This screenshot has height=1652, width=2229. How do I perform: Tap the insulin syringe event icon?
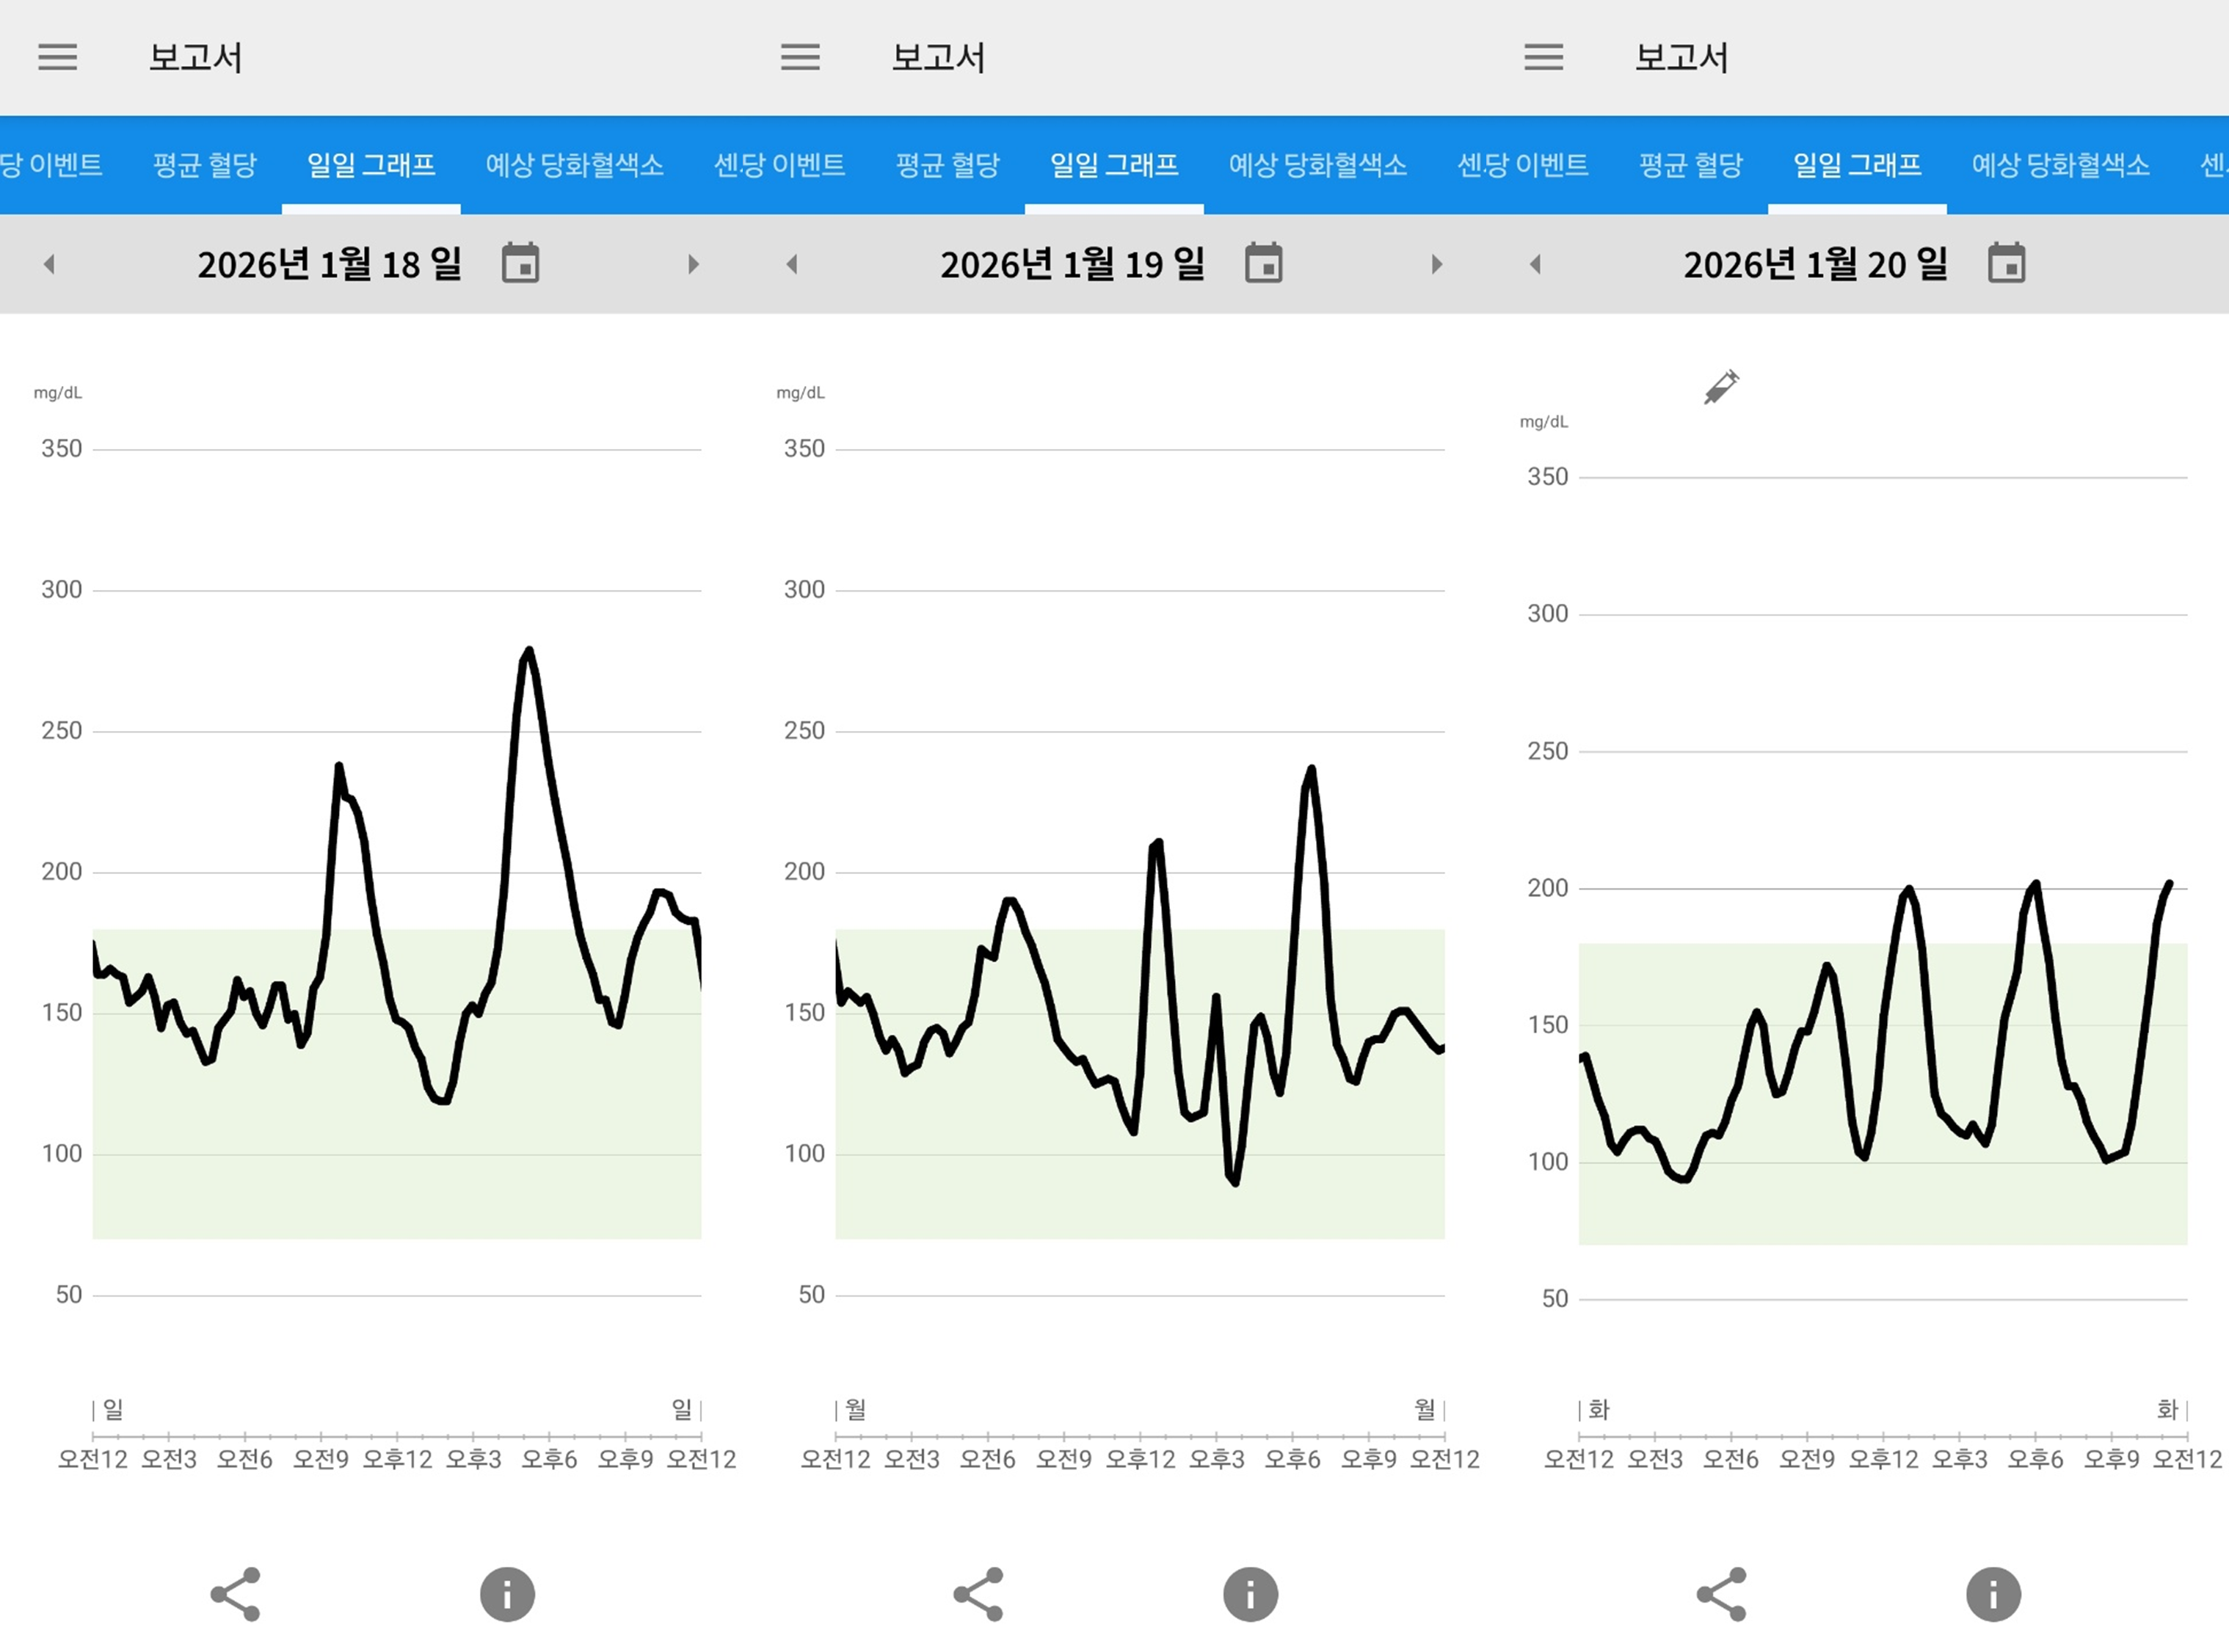click(x=1721, y=386)
